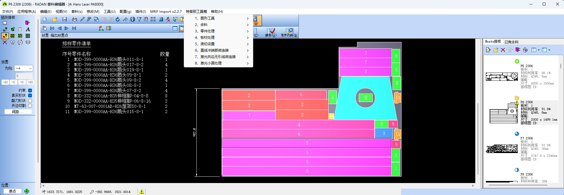Expand the 激光共边无引线微连接 submenu
This screenshot has height=195, width=564.
click(219, 57)
